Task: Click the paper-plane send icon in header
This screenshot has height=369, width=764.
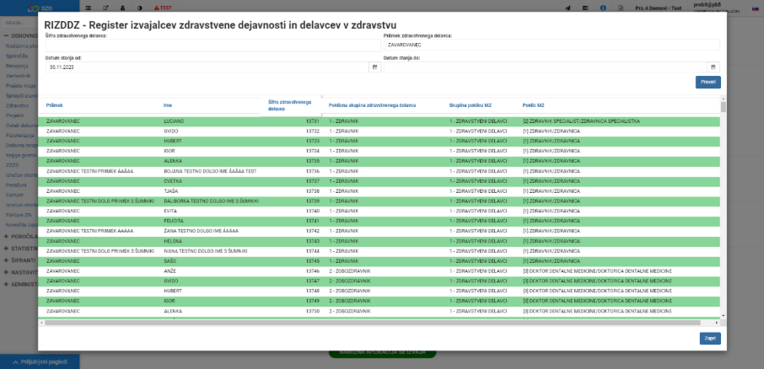Action: (x=568, y=8)
